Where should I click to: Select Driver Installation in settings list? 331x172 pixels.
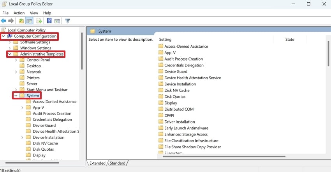coord(180,122)
